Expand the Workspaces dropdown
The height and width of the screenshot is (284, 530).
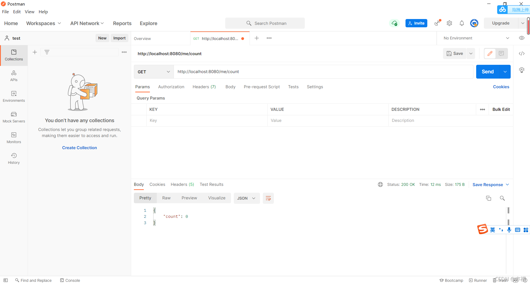point(44,23)
